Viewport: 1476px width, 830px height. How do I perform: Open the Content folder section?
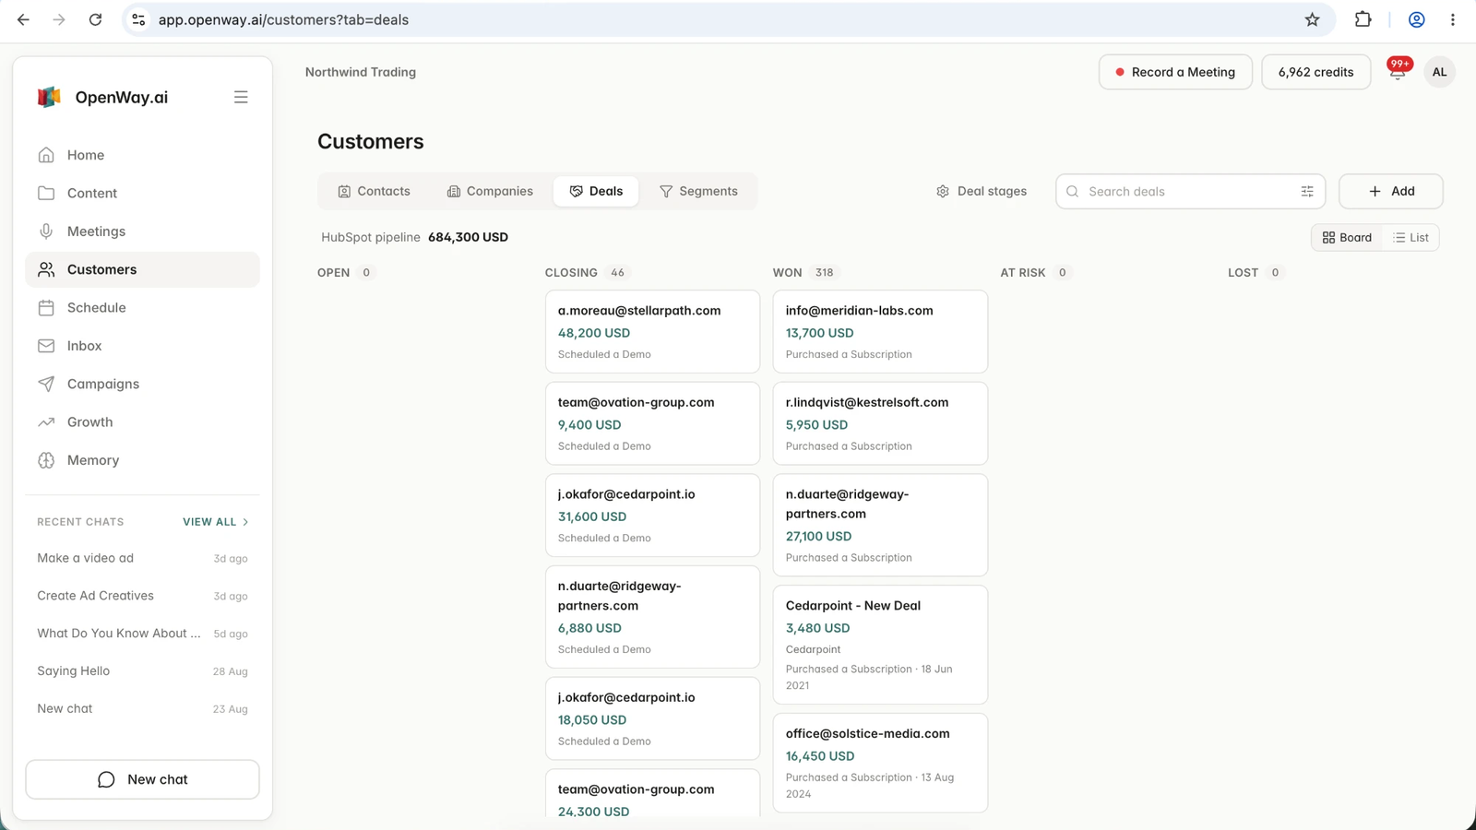click(142, 193)
